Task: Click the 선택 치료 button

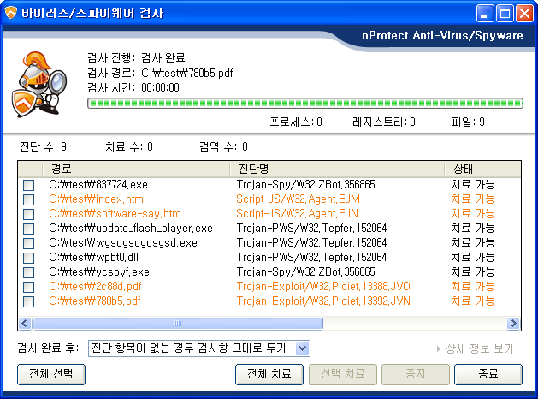Action: [343, 374]
